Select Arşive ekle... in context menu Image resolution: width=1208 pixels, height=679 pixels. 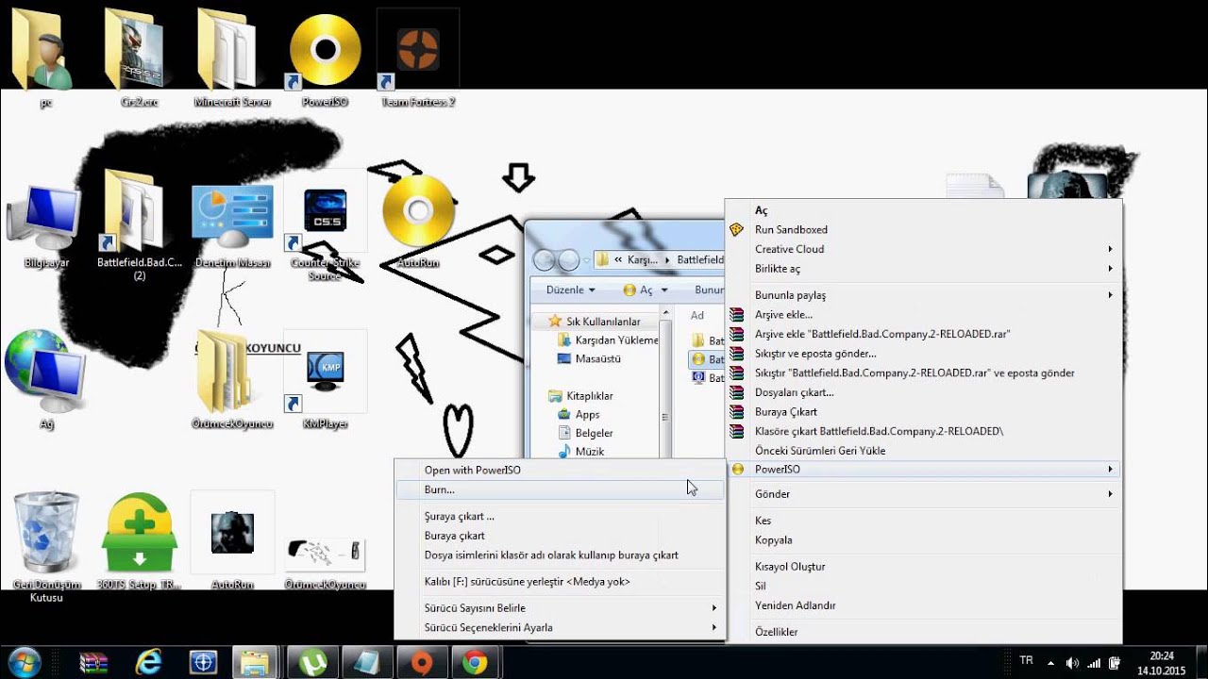(925, 315)
